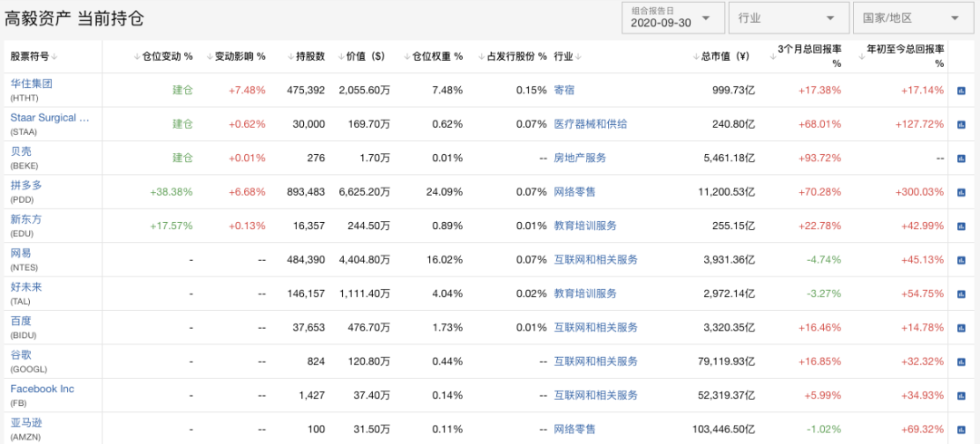Sort by 3个月总回报率 column

pos(807,55)
